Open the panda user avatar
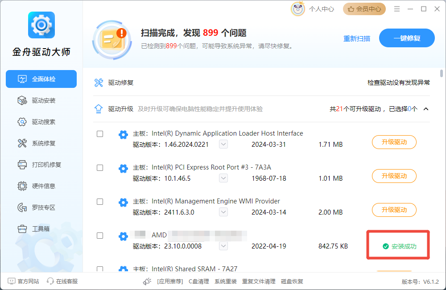The height and width of the screenshot is (290, 446). click(x=297, y=9)
